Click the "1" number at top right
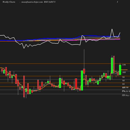Image resolution: width=130 pixels, height=130 pixels. coord(118,2)
